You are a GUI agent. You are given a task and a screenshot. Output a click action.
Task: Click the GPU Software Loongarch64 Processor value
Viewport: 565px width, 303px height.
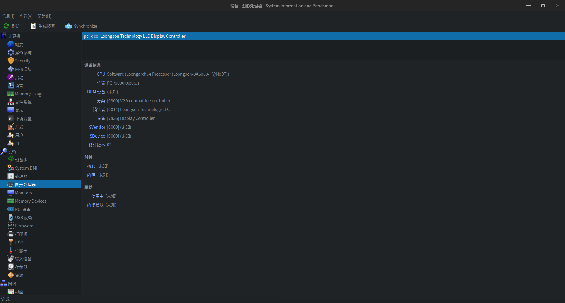(168, 74)
